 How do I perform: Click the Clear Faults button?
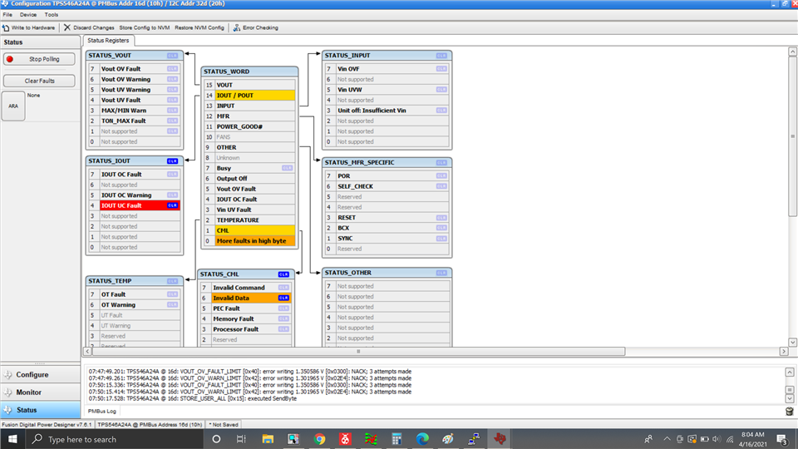pyautogui.click(x=39, y=81)
